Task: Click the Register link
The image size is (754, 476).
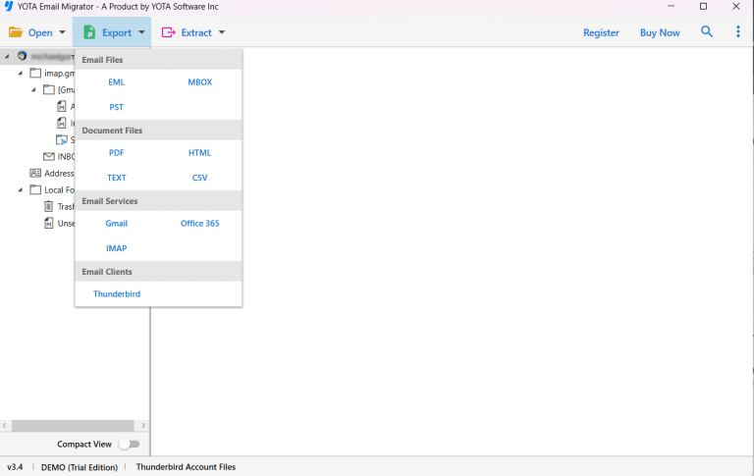Action: click(601, 32)
